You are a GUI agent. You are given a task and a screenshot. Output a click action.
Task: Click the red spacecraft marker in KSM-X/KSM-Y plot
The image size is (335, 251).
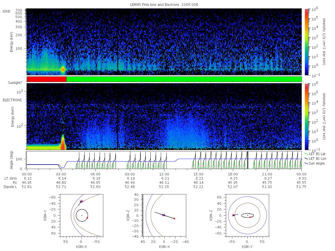coord(81,201)
